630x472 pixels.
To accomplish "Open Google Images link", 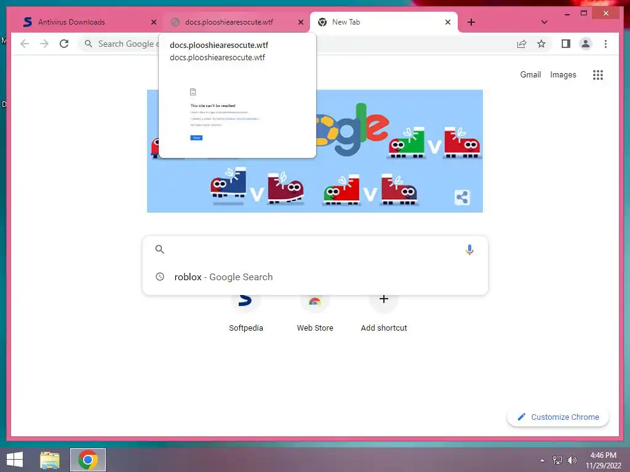I will 563,74.
